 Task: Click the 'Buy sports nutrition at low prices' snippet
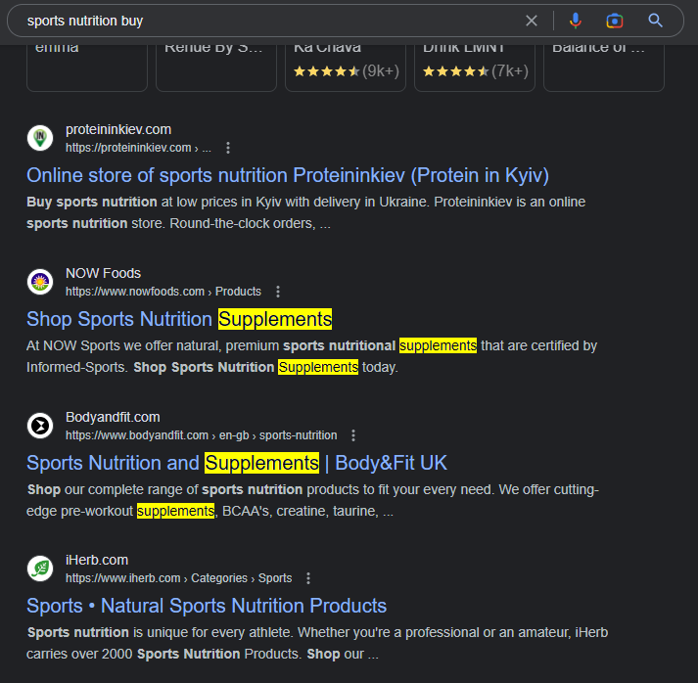tap(305, 212)
